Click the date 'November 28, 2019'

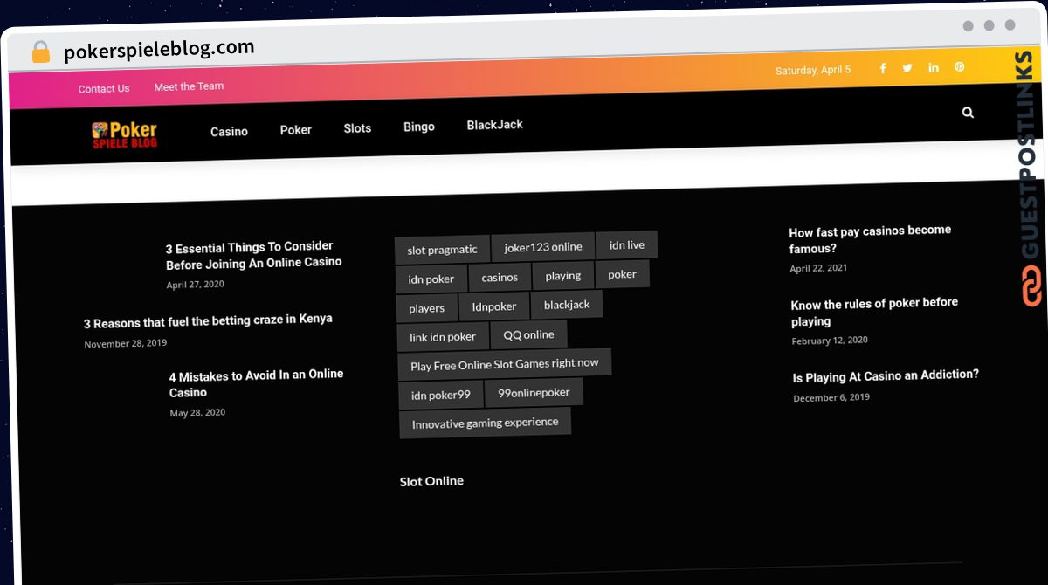pyautogui.click(x=126, y=344)
